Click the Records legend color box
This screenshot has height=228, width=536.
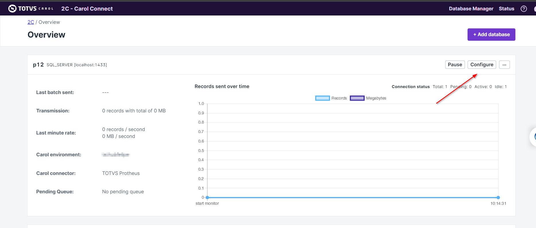[322, 98]
